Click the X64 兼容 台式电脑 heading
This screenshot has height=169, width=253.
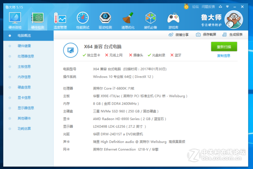click(102, 47)
